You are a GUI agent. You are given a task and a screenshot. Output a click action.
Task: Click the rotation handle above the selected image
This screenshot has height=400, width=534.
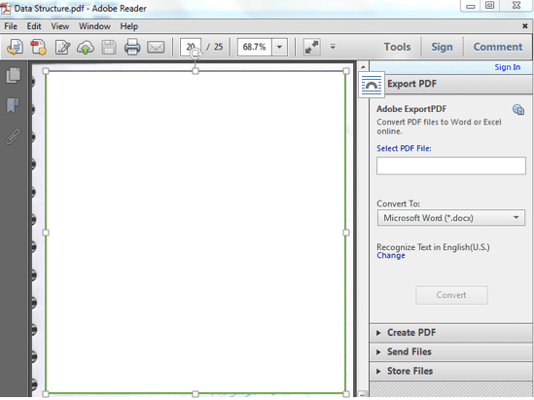tap(196, 54)
